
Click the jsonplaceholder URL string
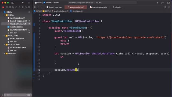click(x=131, y=37)
